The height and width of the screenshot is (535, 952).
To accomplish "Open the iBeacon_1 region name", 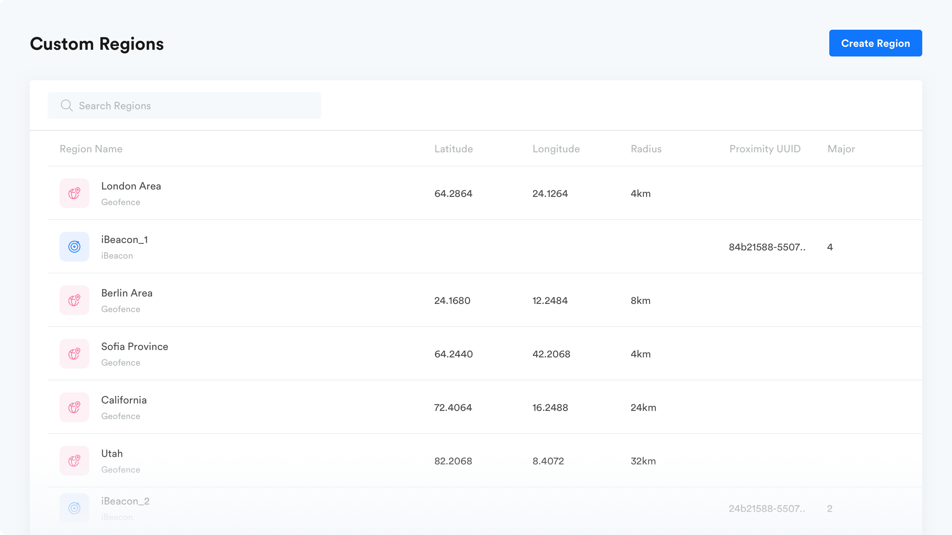I will click(x=125, y=240).
